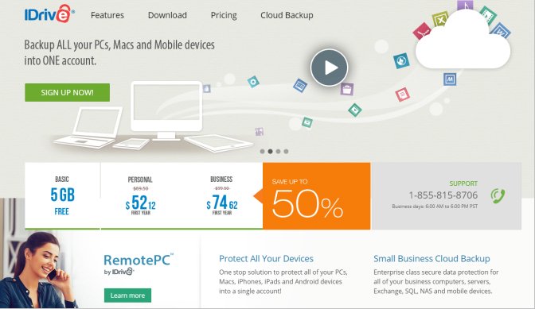Play the promotional video

(x=329, y=68)
